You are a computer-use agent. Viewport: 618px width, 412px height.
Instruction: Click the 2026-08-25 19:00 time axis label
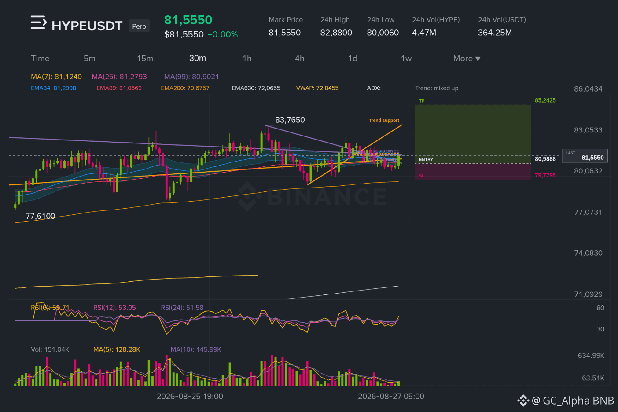tap(190, 396)
